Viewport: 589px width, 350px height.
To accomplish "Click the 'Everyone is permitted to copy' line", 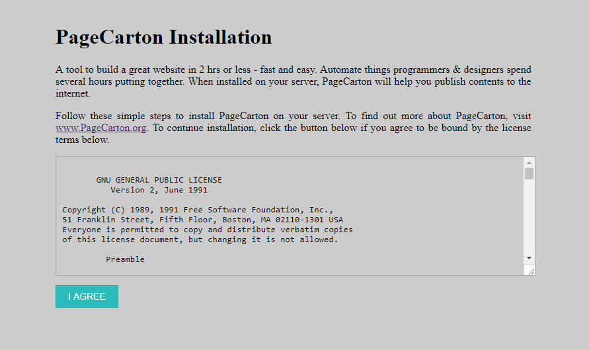I will pos(208,230).
